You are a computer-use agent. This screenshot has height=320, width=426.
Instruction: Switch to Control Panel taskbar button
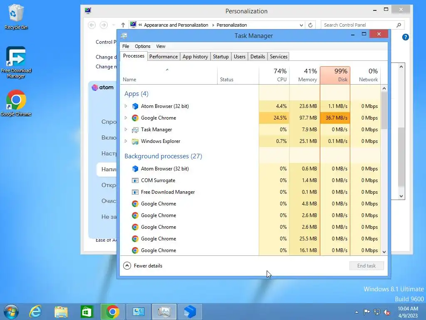click(x=138, y=312)
